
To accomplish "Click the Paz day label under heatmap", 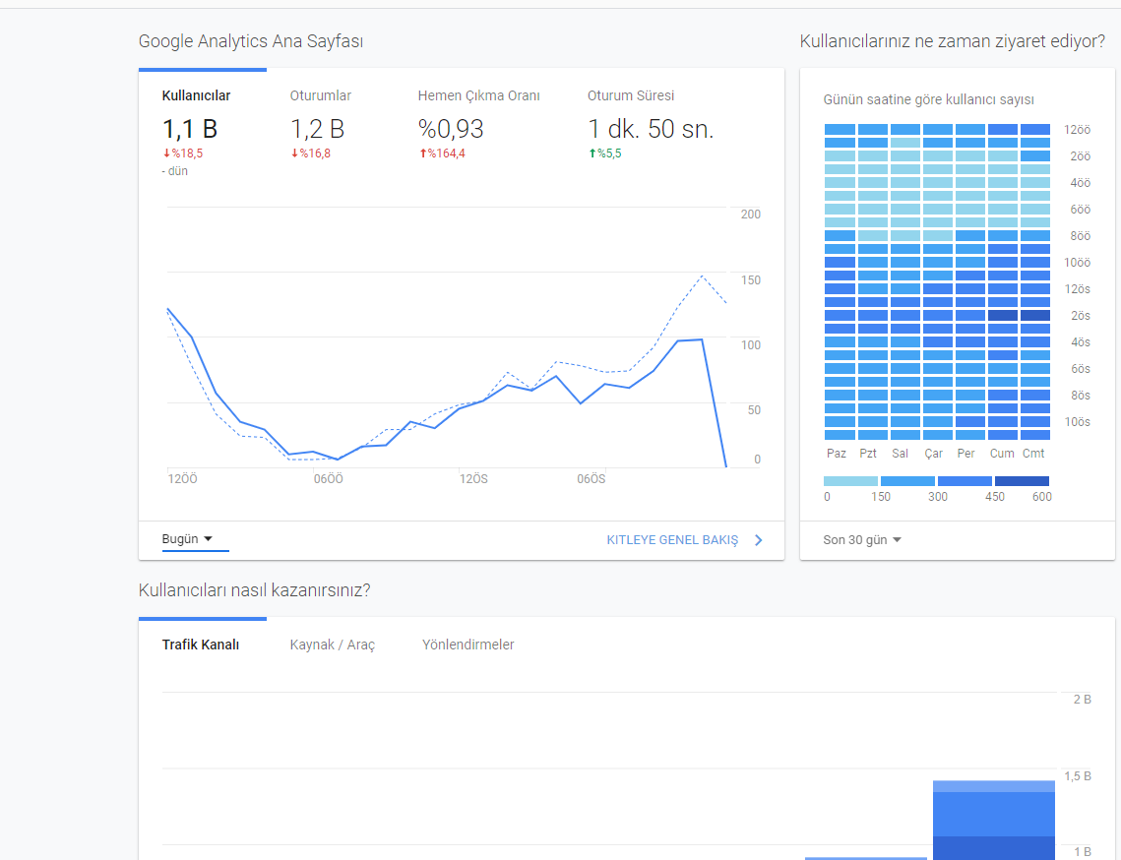I will click(837, 454).
